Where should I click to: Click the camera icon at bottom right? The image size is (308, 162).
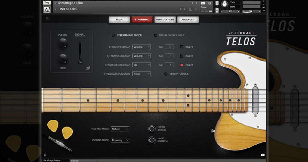point(263,155)
